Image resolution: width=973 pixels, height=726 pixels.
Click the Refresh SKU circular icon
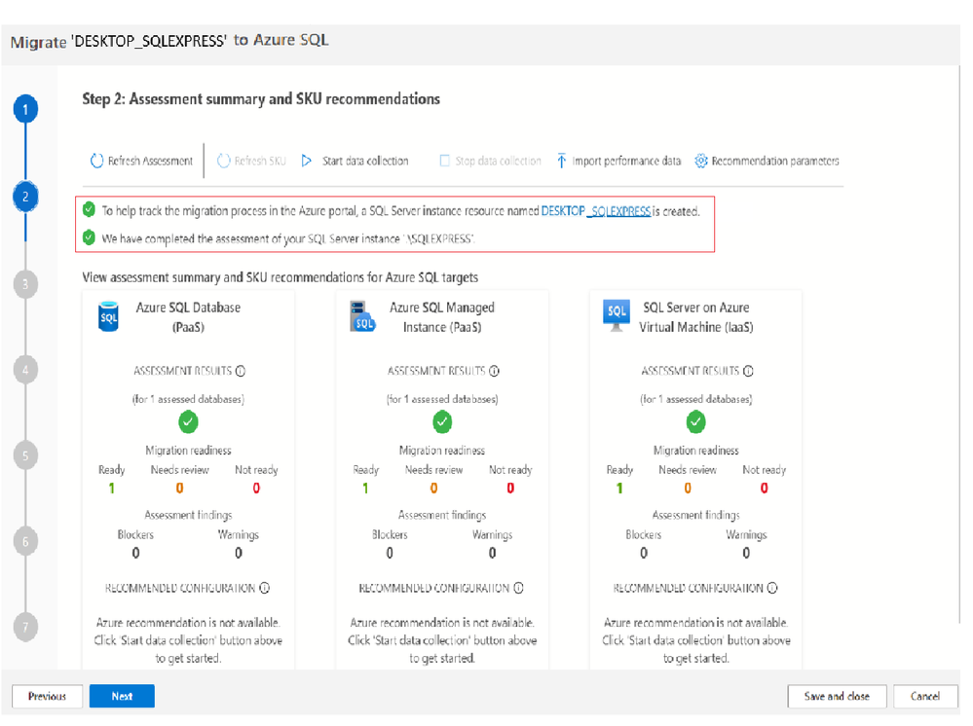223,162
